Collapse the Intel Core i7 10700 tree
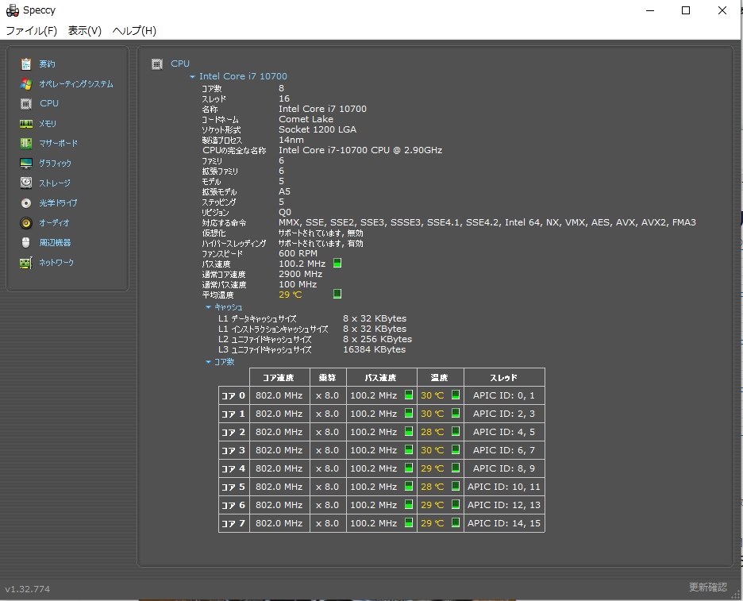 (x=191, y=75)
